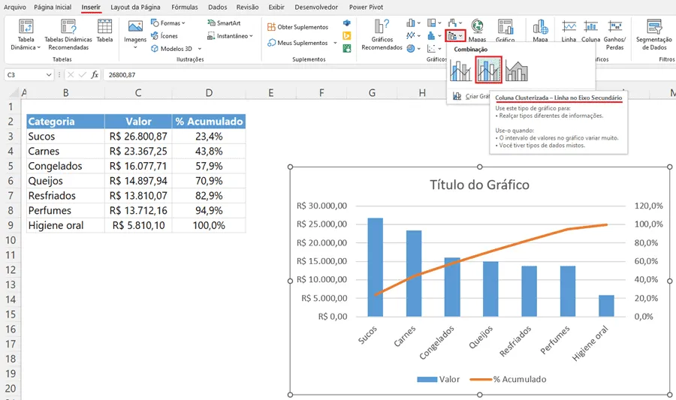Image resolution: width=676 pixels, height=400 pixels.
Task: Open the Mapa 3D button
Action: point(540,30)
